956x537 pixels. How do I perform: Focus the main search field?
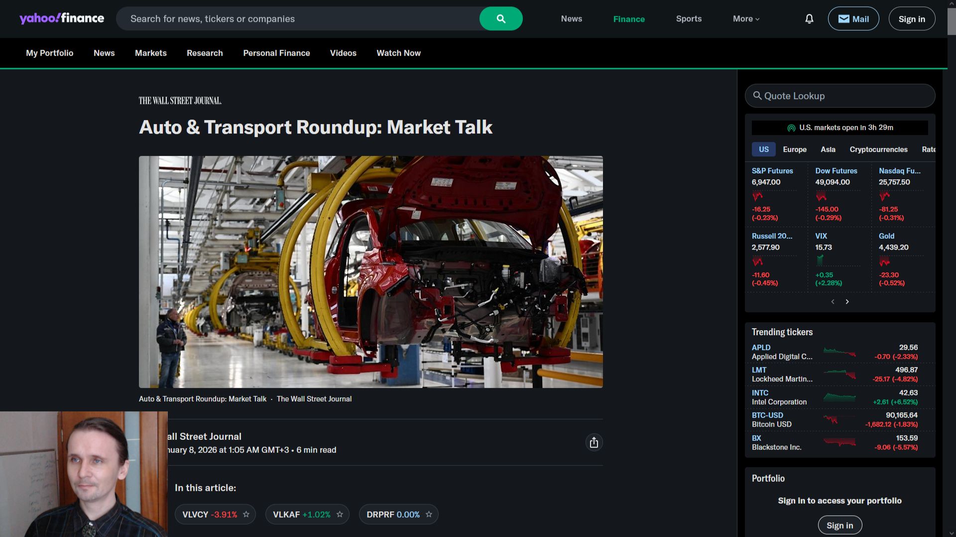298,18
